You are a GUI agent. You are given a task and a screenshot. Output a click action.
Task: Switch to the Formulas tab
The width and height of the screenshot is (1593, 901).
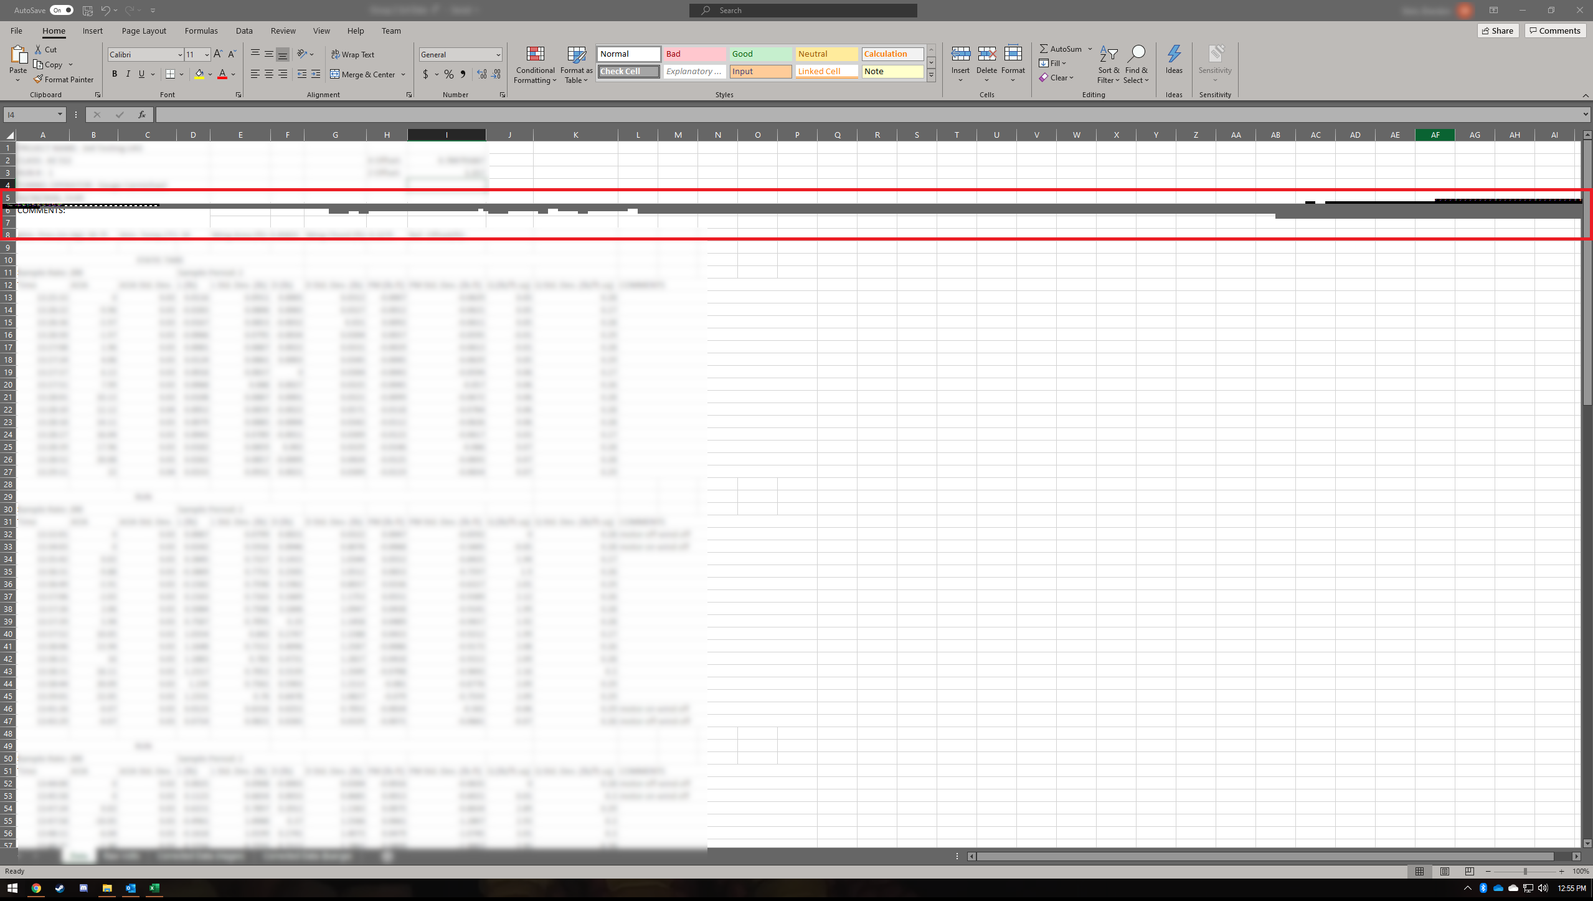[x=201, y=31]
